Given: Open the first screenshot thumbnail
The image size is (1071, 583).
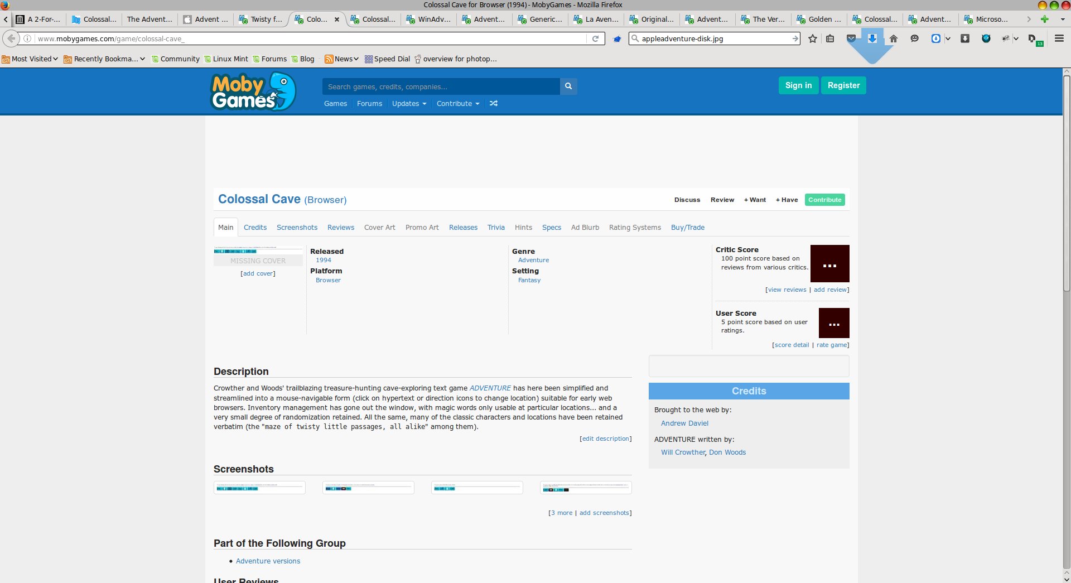Looking at the screenshot, I should [259, 488].
